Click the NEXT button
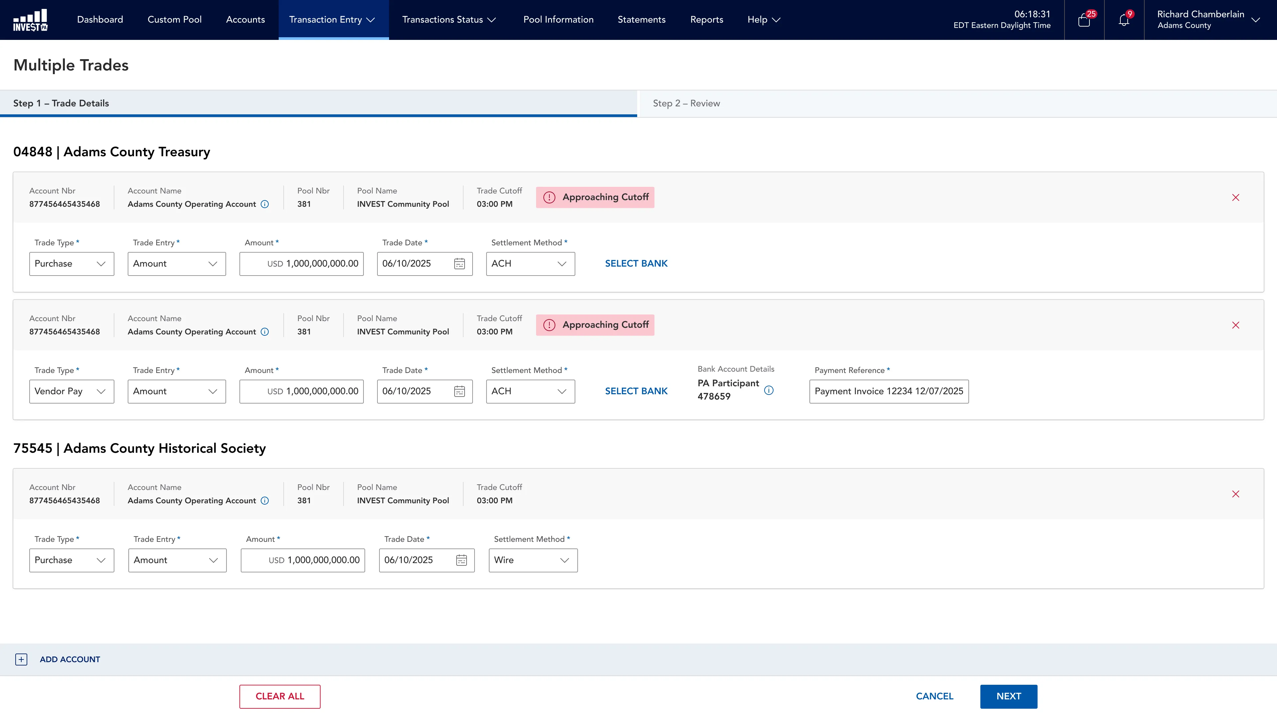 coord(1008,696)
